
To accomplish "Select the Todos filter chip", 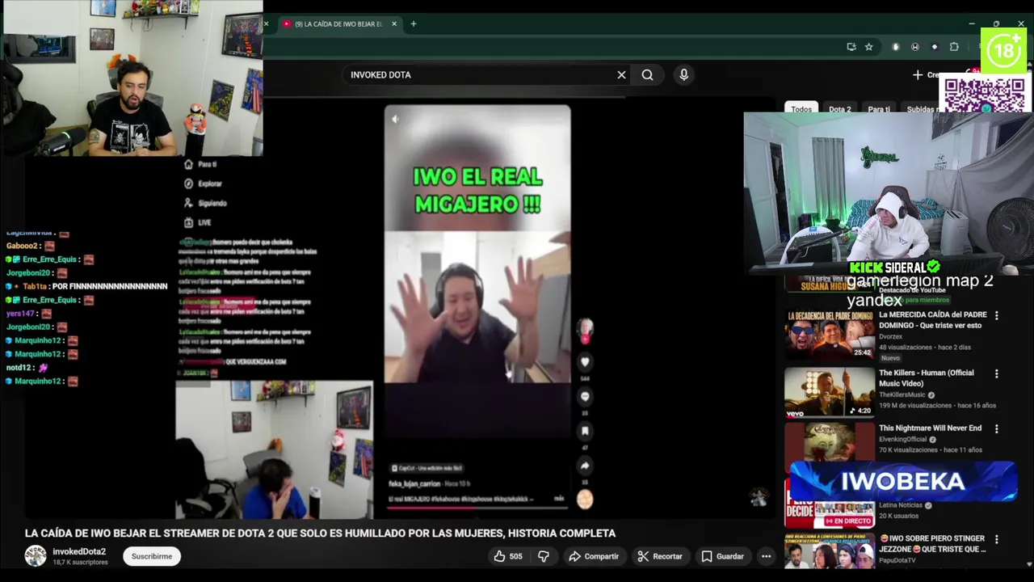I will point(801,109).
